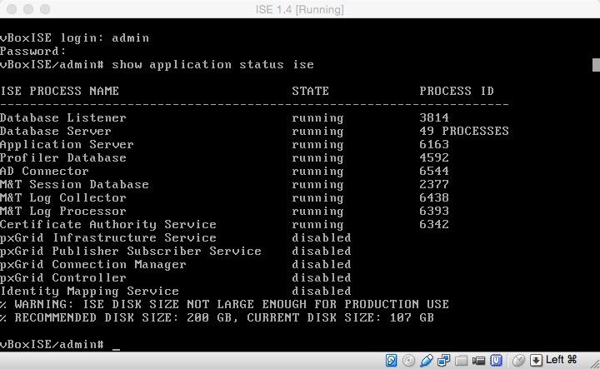The image size is (600, 369).
Task: Click the keyboard capture arrow icon
Action: [x=536, y=360]
